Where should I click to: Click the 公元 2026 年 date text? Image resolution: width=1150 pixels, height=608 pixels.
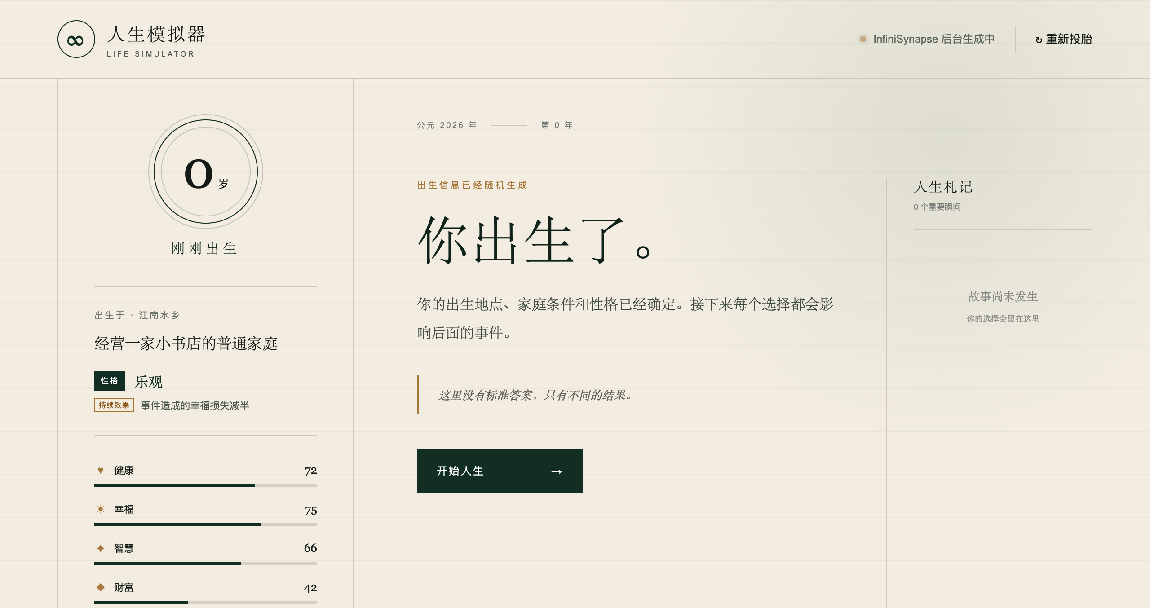coord(447,125)
